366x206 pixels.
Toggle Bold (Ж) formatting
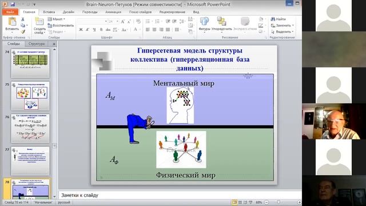[81, 30]
